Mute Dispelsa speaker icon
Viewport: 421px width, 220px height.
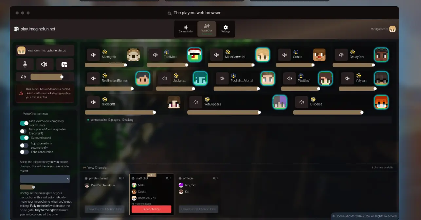(302, 102)
